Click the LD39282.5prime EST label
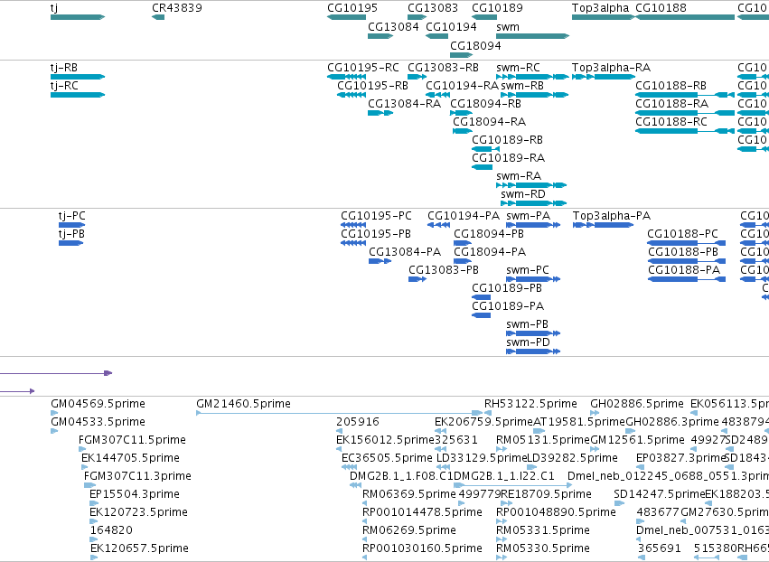The width and height of the screenshot is (769, 562). (x=572, y=458)
